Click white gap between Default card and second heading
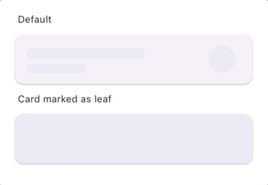 pyautogui.click(x=134, y=89)
